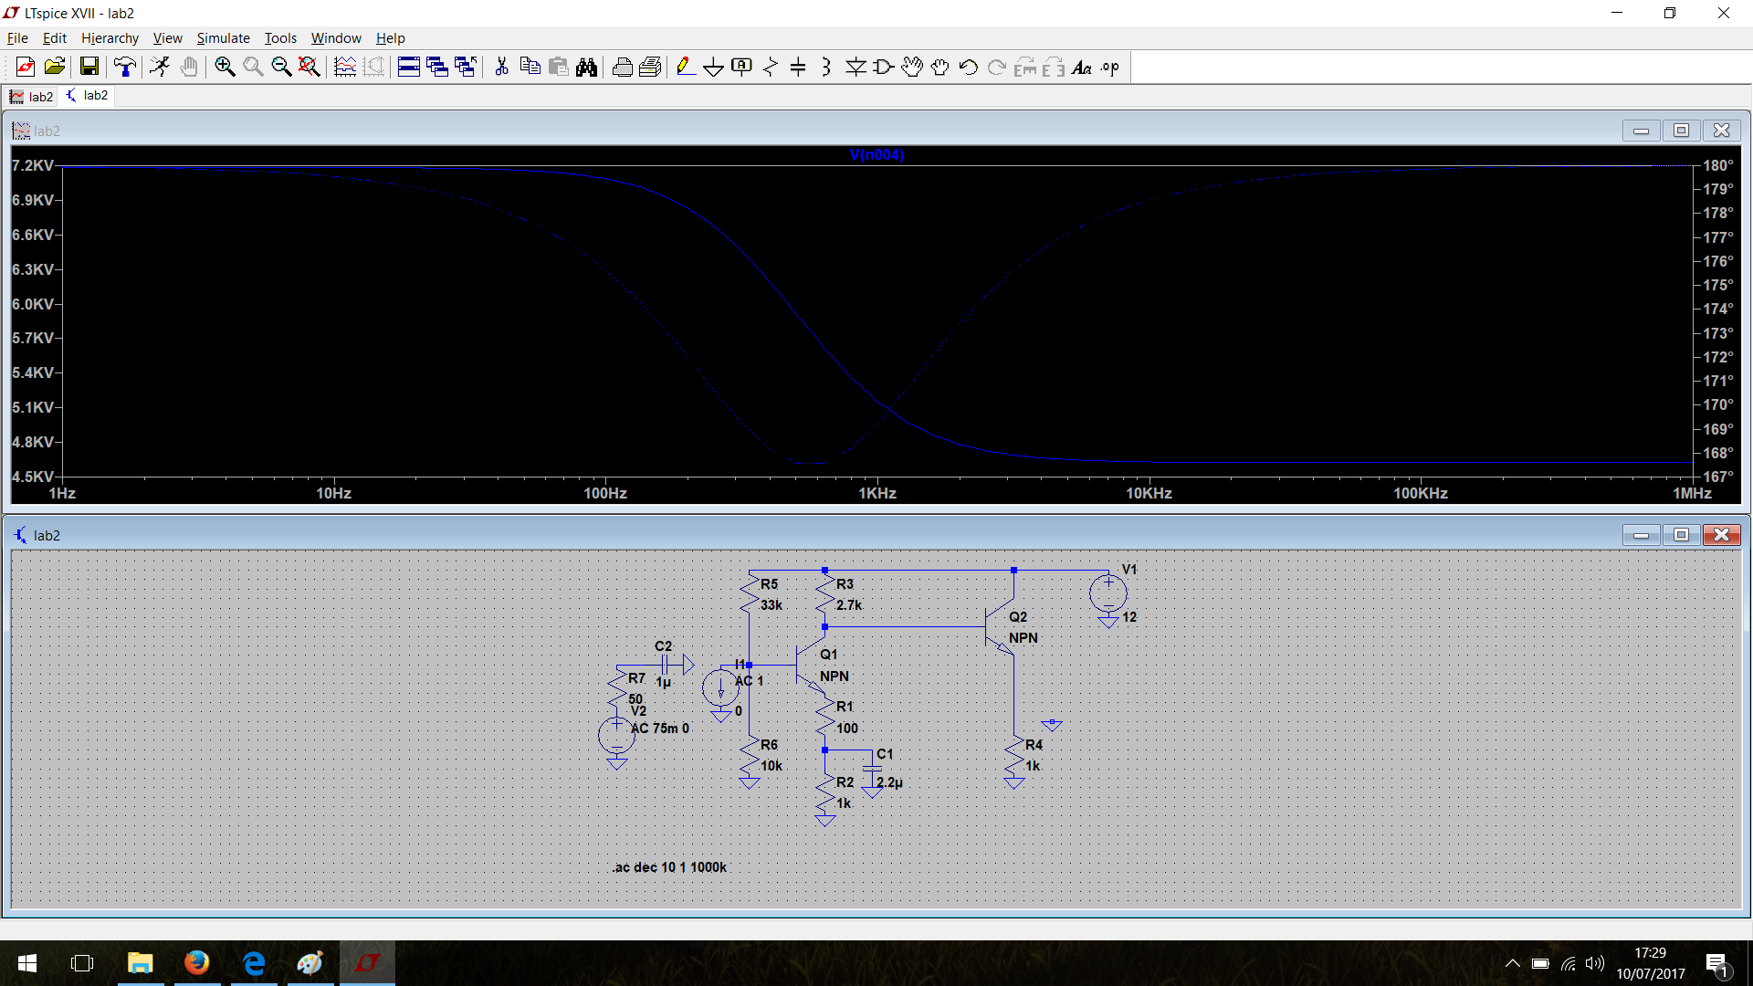
Task: Switch to the lab2 schematic tab
Action: coord(87,95)
